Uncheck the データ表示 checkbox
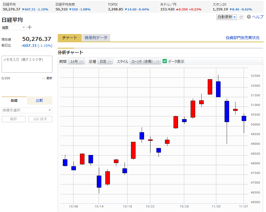266x212 pixels. [165, 61]
